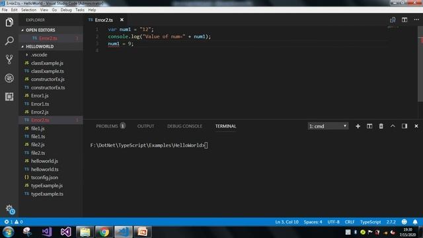Open the Edit menu
Screen dimensions: 423x238
(x=14, y=10)
